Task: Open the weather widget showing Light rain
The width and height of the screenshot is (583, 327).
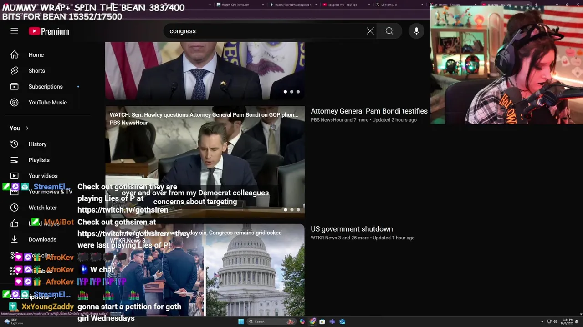Action: (x=14, y=322)
